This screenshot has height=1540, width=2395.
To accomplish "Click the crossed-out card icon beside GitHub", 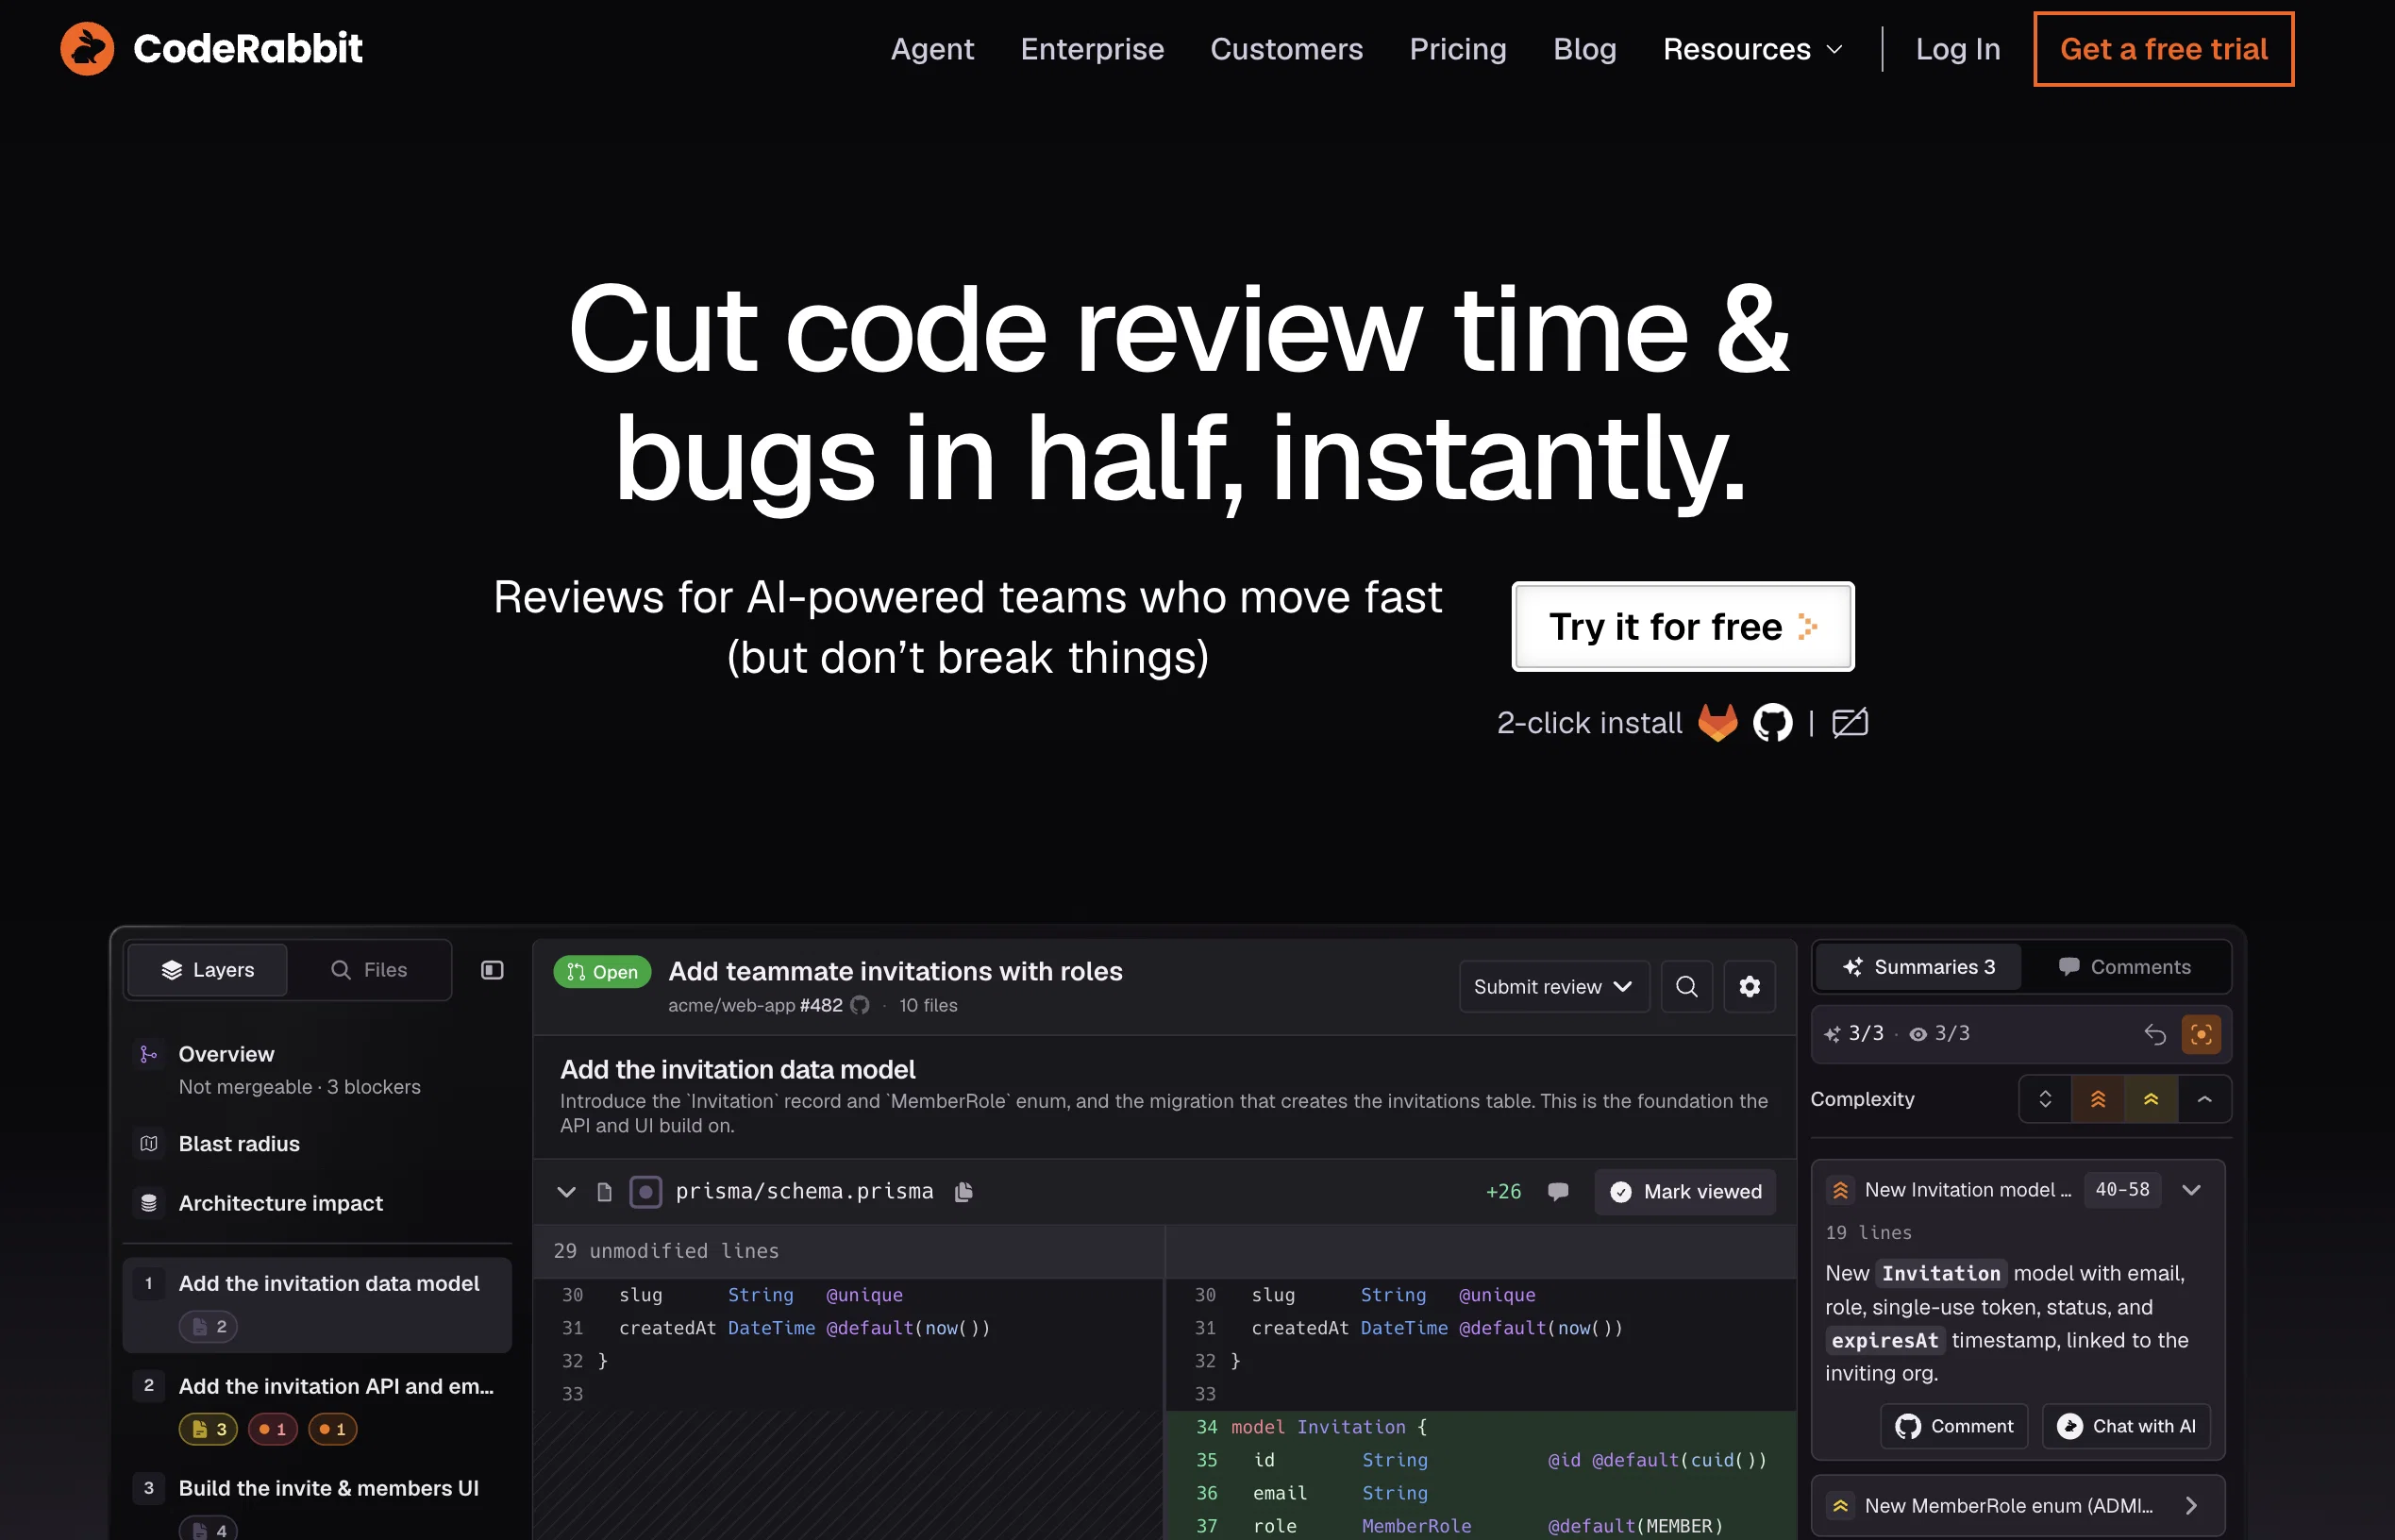I will [1850, 722].
